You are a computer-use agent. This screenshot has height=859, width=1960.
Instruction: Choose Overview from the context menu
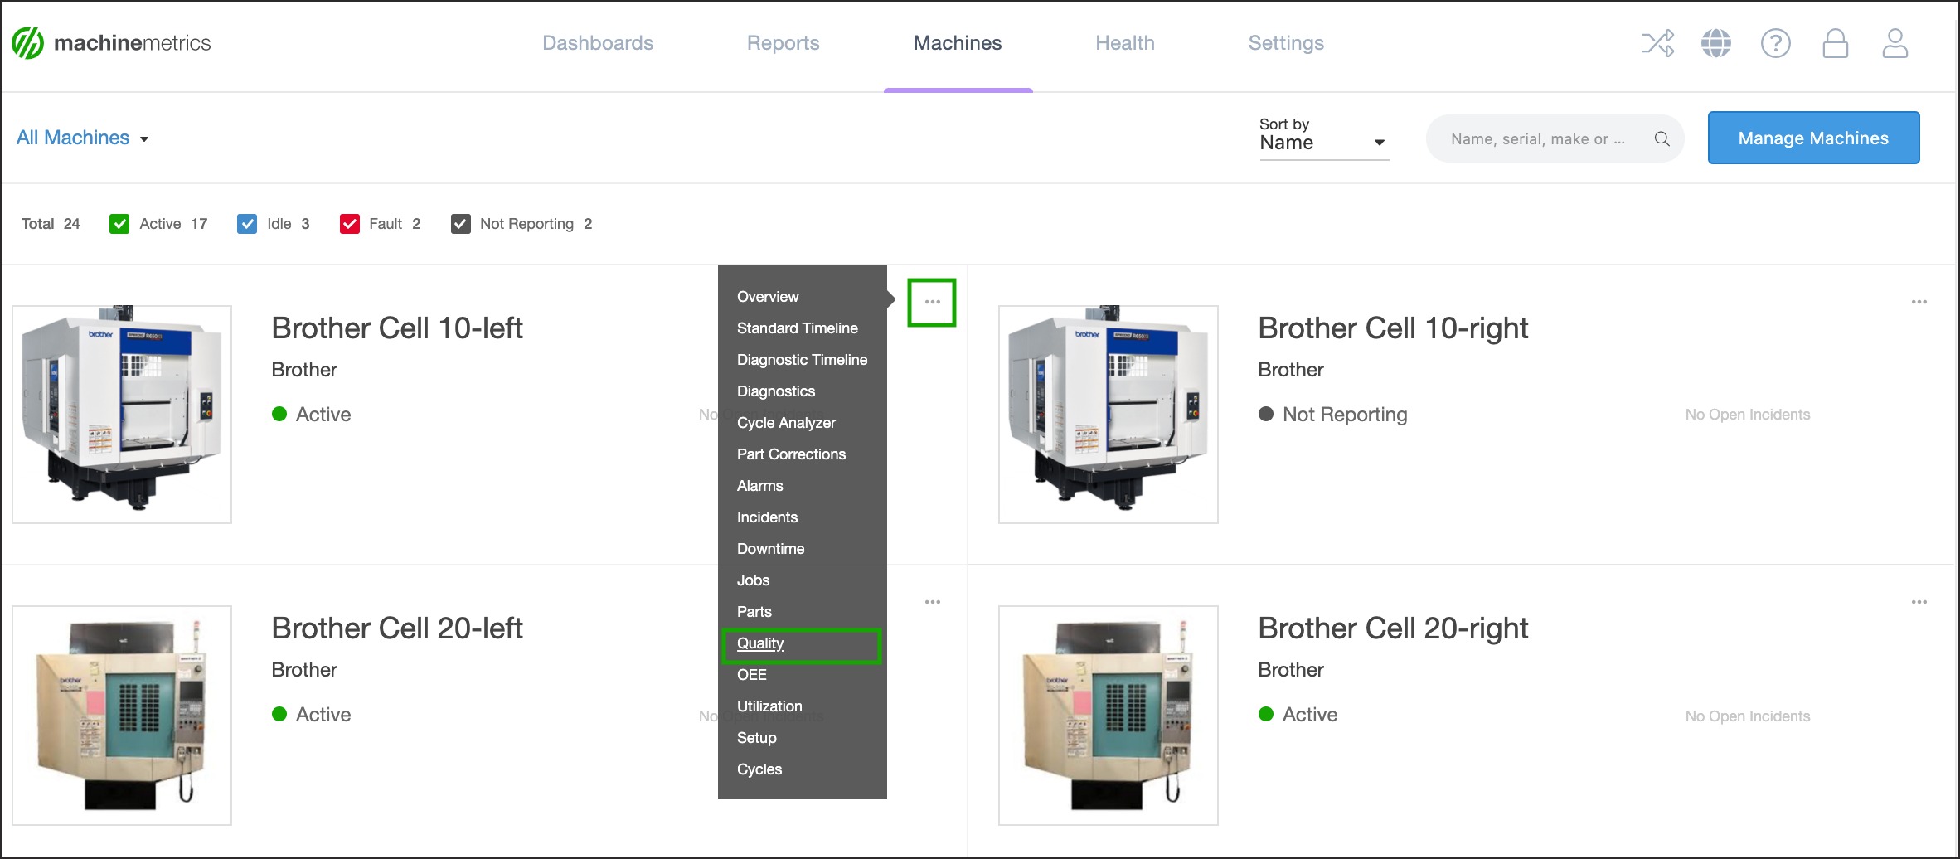(768, 297)
